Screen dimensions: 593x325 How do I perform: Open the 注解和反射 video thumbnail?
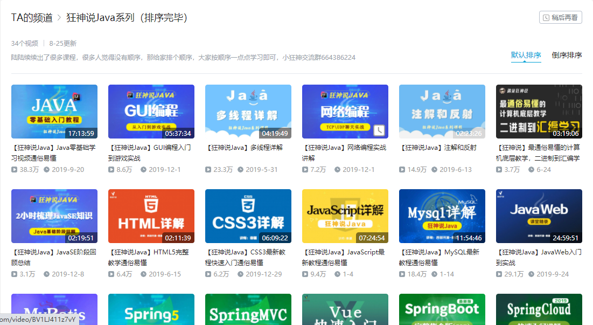point(442,112)
